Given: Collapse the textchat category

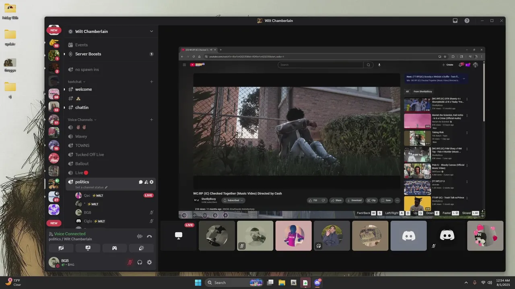Looking at the screenshot, I should click(x=76, y=81).
